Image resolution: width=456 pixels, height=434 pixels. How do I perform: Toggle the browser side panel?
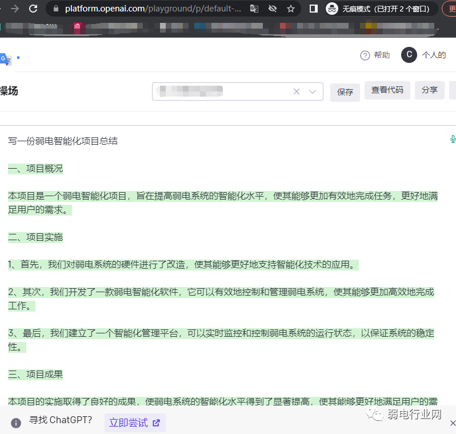tap(313, 9)
